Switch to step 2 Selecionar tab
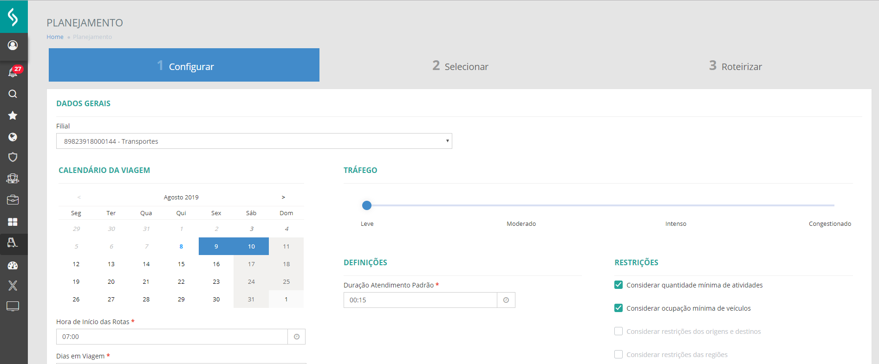879x364 pixels. point(460,66)
